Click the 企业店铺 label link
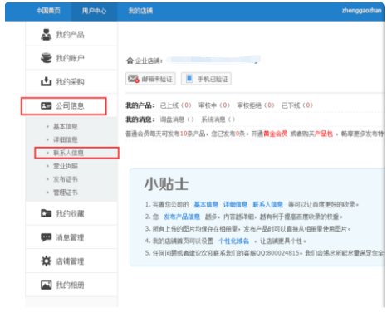Viewport: 387px width, 317px height. coord(149,61)
